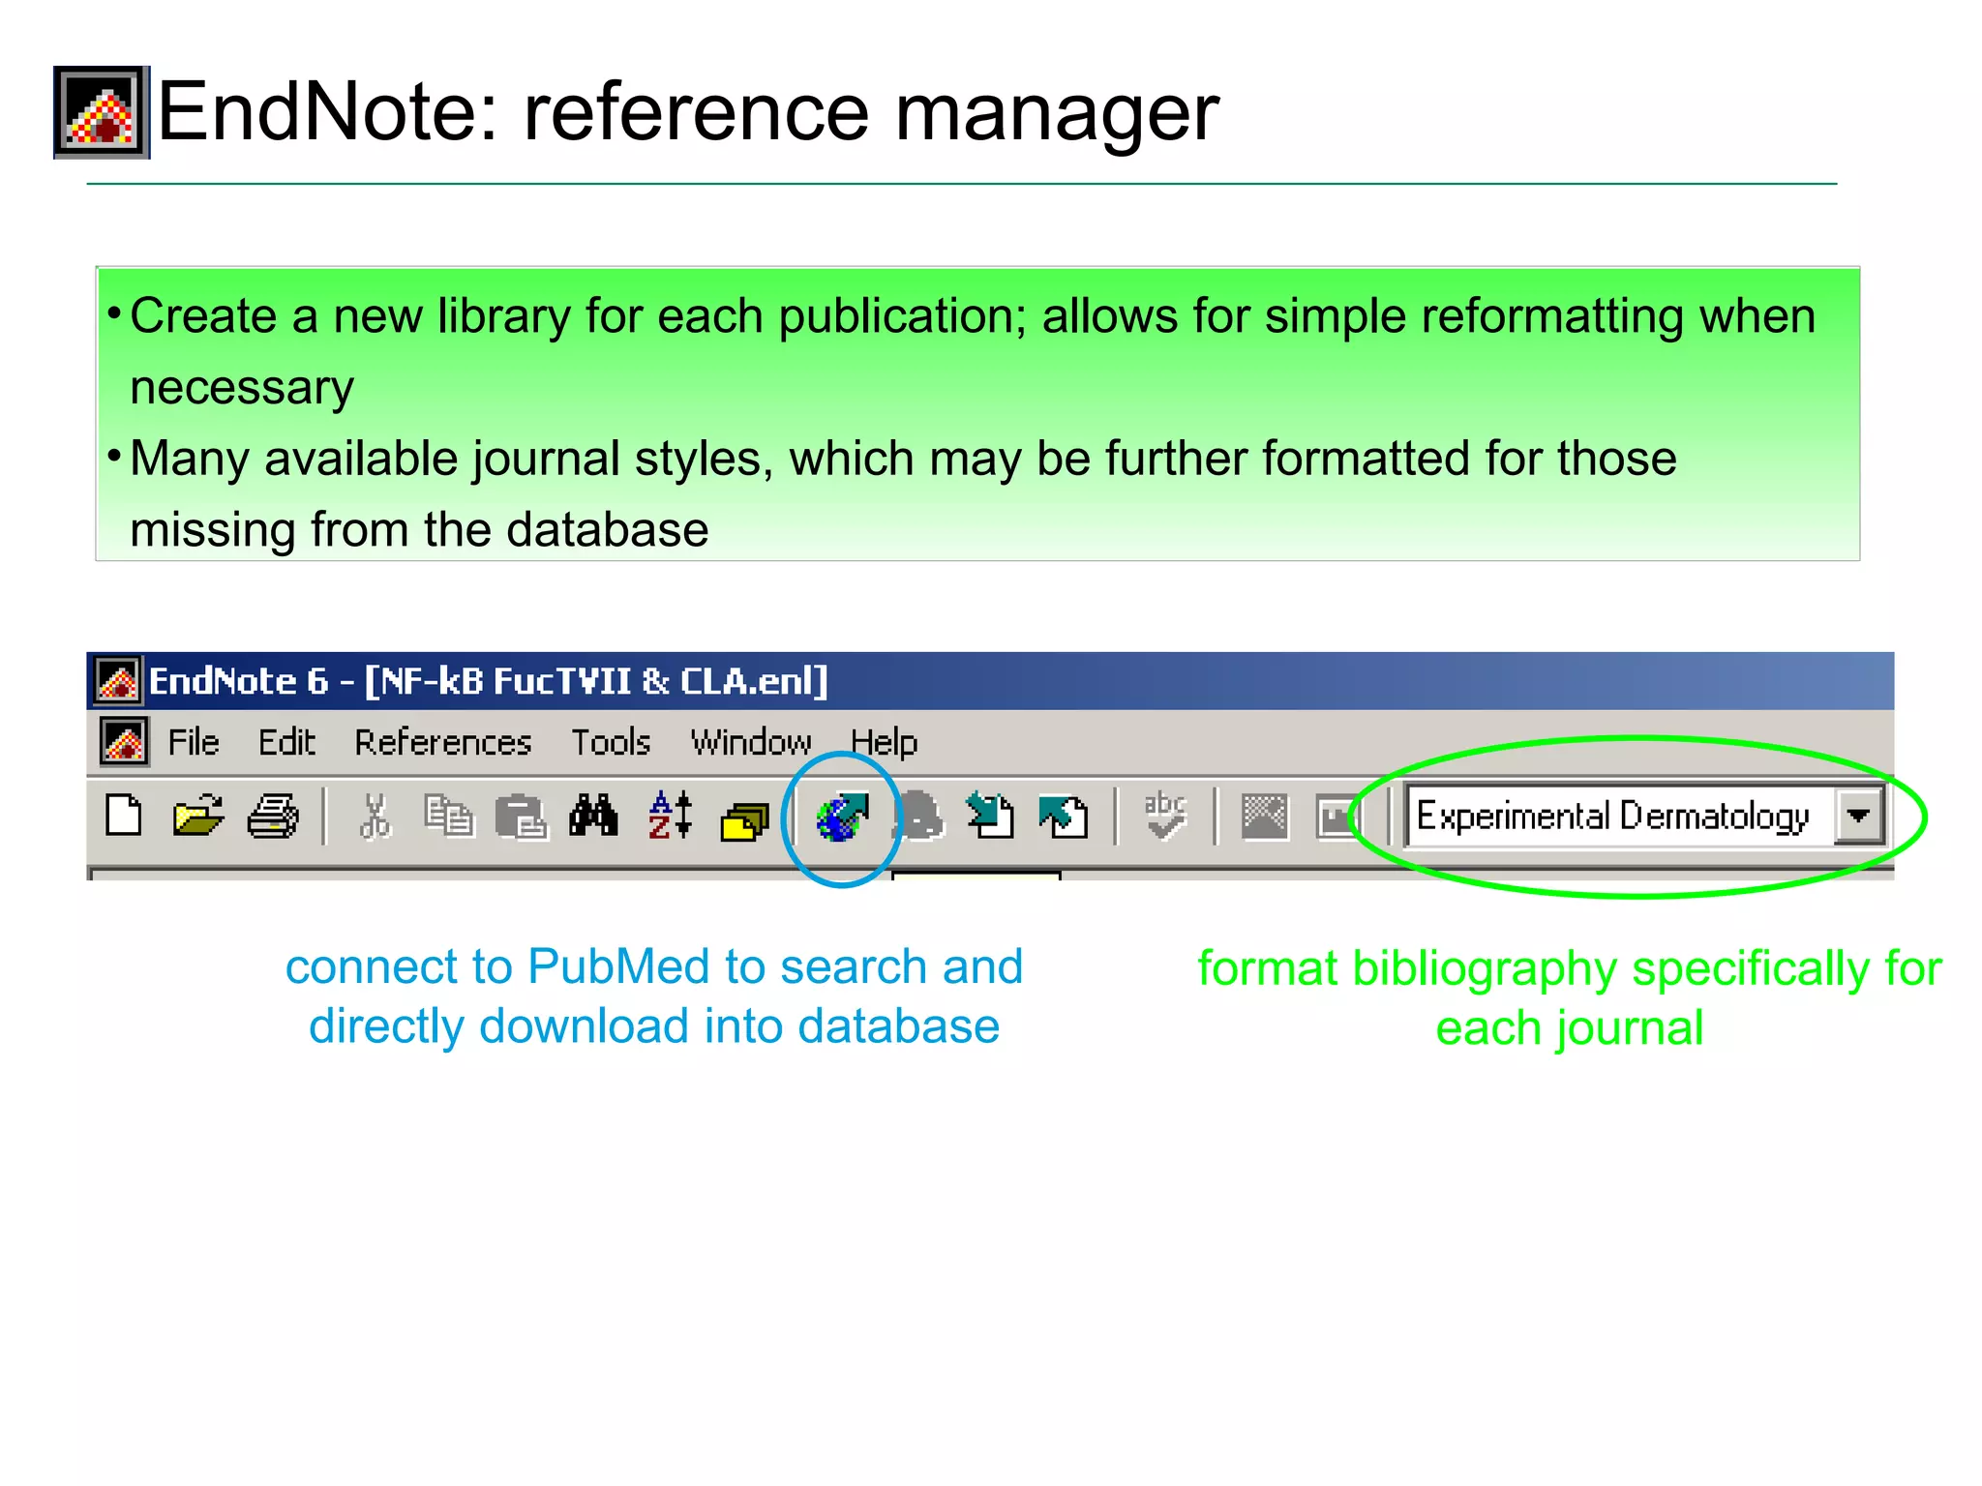Open the Edit menu
The height and width of the screenshot is (1486, 1982).
click(286, 742)
